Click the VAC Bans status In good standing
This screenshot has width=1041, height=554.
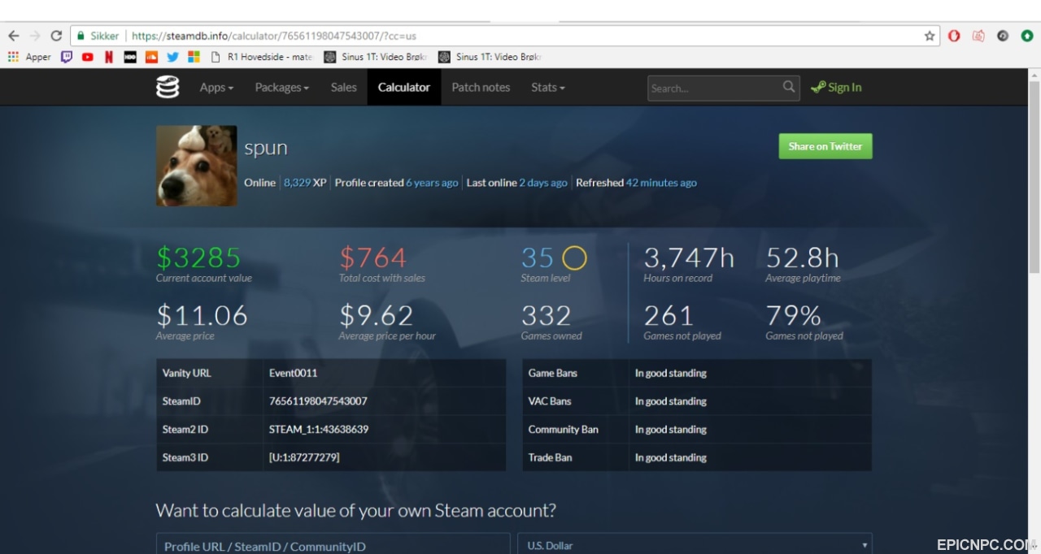tap(671, 401)
